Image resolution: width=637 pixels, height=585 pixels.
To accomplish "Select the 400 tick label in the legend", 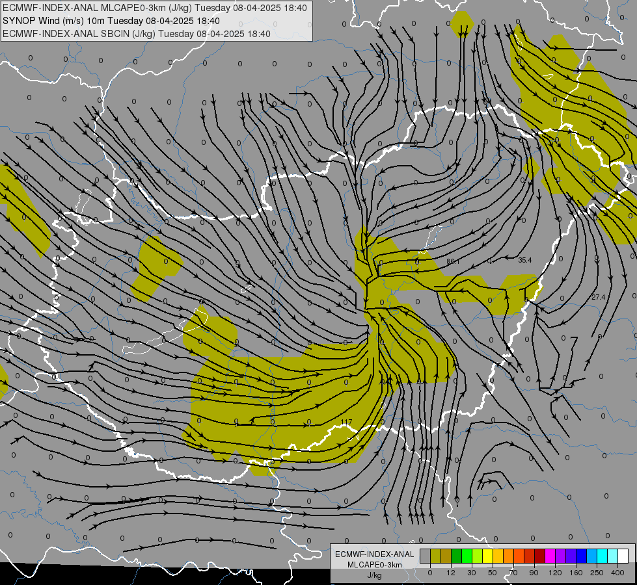I will click(617, 573).
